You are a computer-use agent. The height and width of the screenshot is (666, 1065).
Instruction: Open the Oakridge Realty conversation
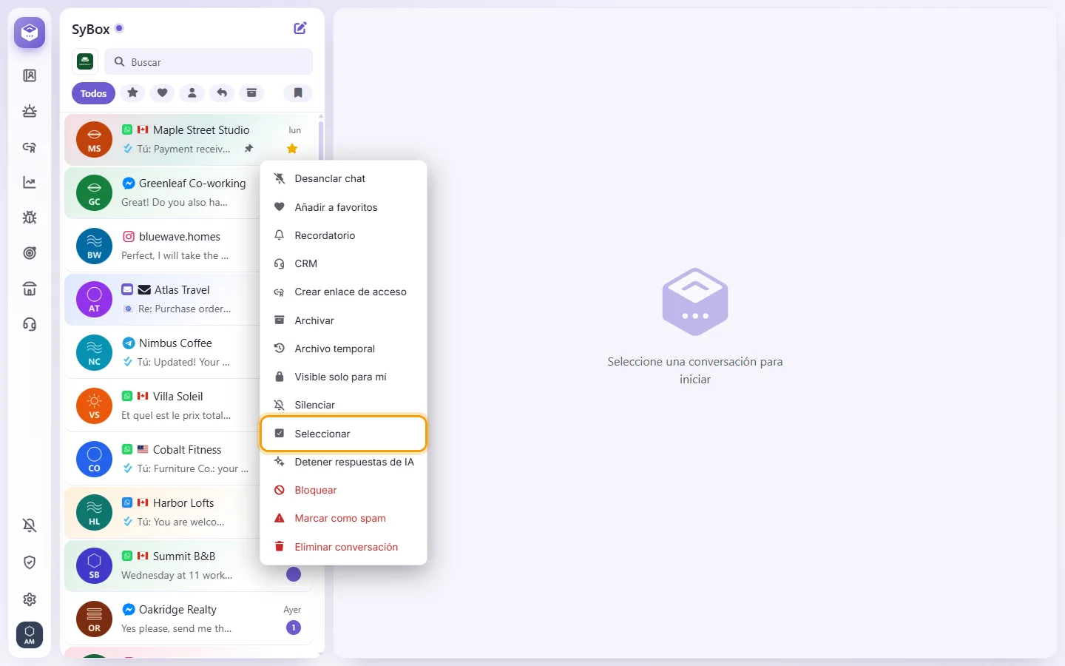coord(189,619)
